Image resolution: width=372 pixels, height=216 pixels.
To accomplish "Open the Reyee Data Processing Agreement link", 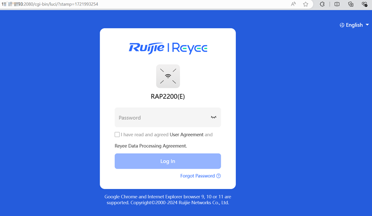I will coord(150,146).
